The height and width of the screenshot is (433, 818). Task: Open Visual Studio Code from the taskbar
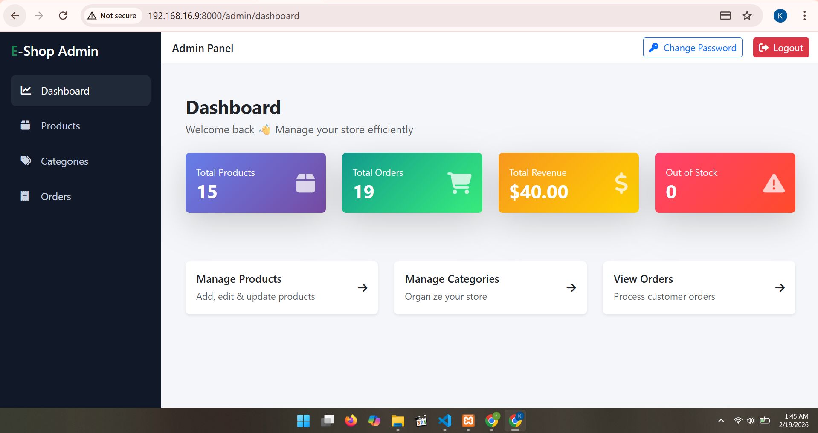pyautogui.click(x=444, y=421)
